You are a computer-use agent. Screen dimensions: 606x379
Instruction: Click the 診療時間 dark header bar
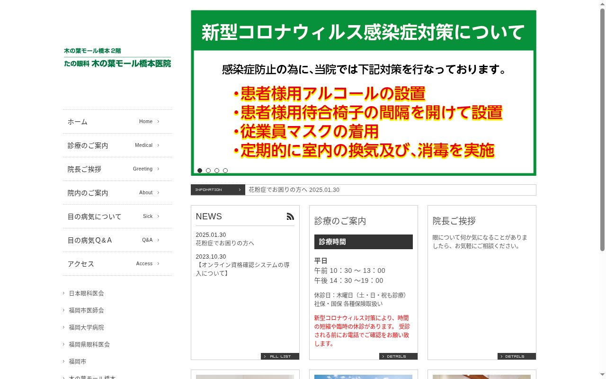click(364, 242)
